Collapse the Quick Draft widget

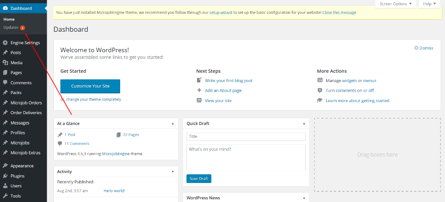pos(304,124)
